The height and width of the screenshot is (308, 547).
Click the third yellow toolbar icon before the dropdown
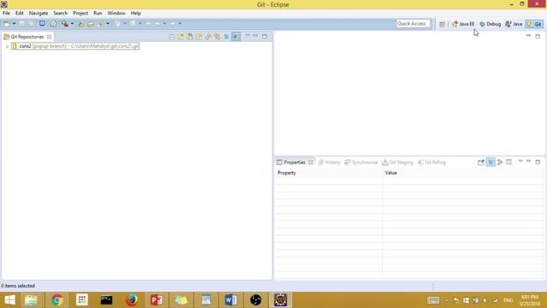pos(101,24)
